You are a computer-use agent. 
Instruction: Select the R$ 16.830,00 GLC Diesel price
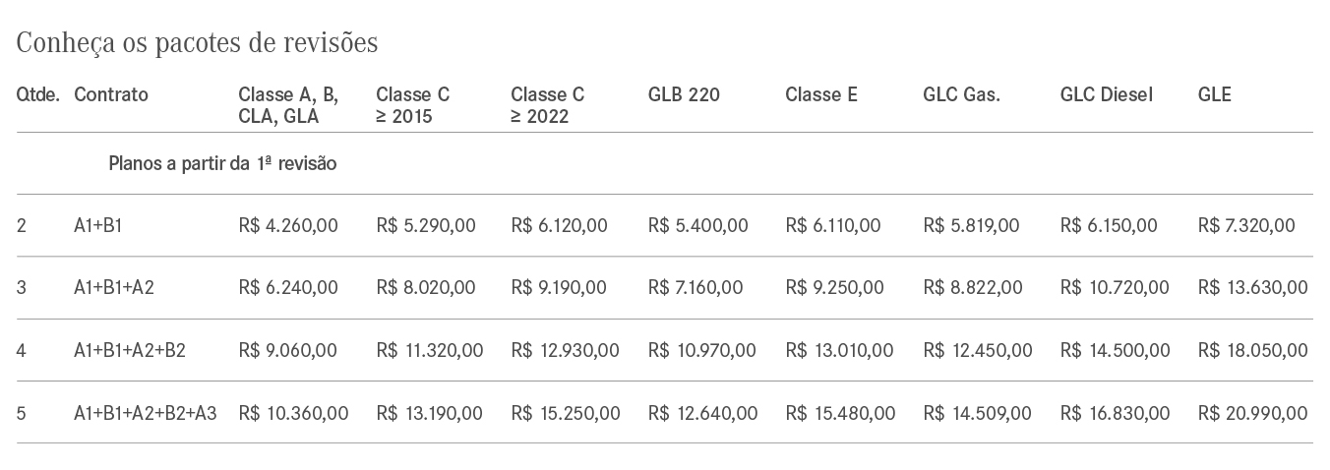tap(1116, 413)
